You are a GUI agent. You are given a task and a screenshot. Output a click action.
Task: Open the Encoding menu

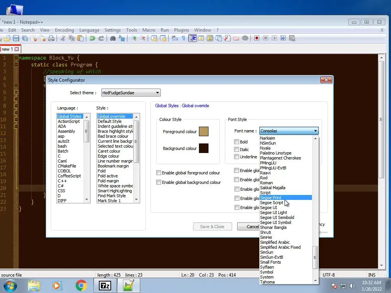(64, 30)
